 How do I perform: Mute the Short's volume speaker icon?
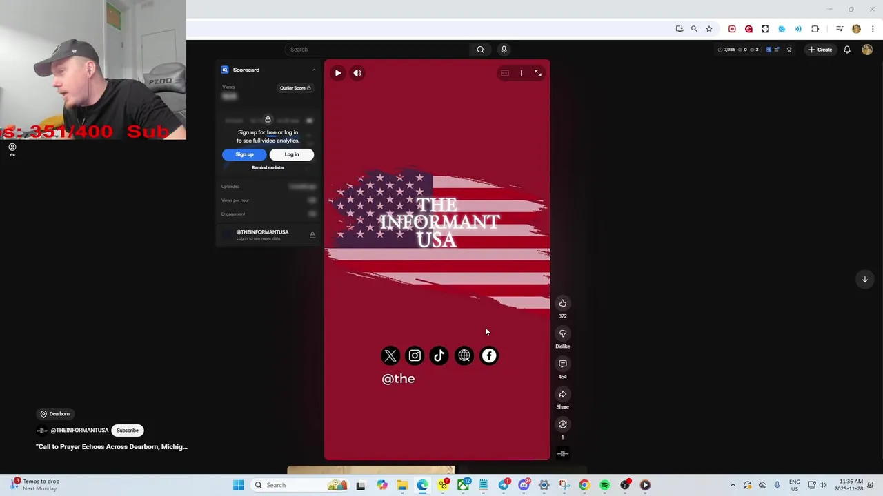click(357, 73)
